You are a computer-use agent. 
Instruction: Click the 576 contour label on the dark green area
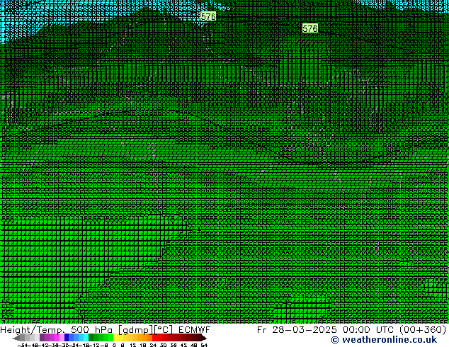click(309, 28)
